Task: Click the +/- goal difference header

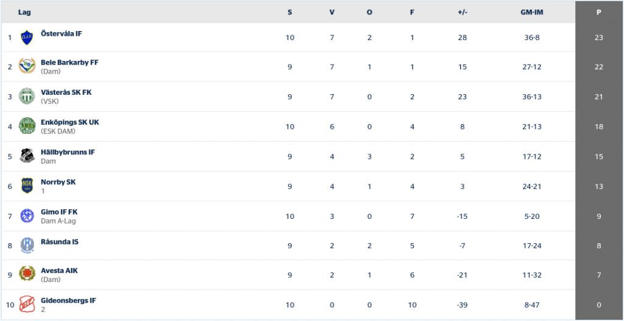Action: [463, 12]
